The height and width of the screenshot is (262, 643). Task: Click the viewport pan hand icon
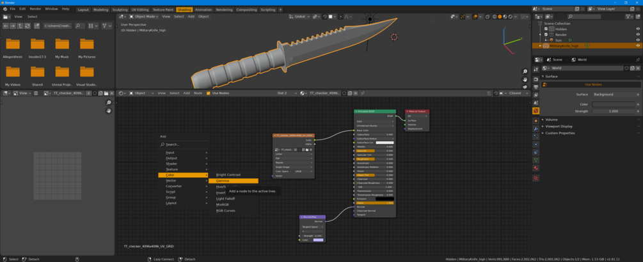(525, 79)
